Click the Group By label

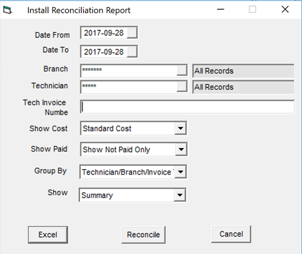coord(50,171)
